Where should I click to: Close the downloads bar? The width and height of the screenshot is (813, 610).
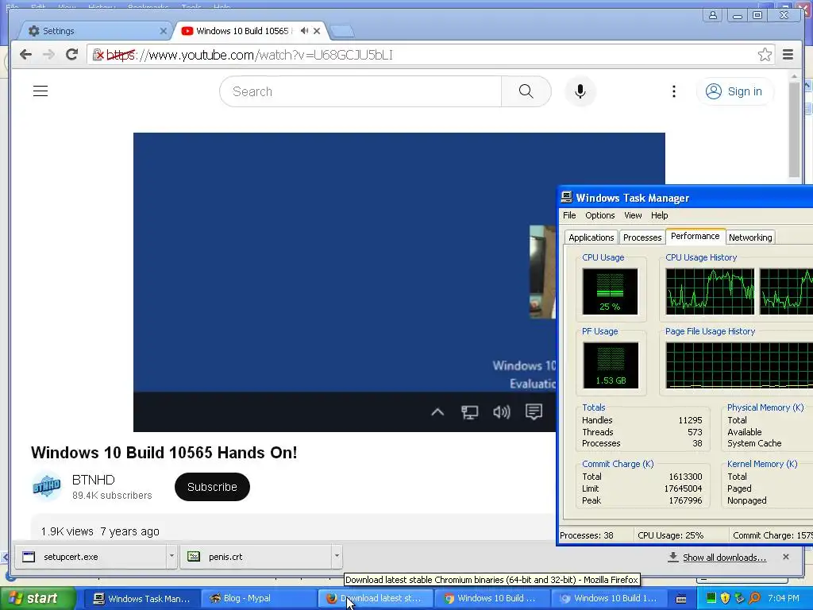point(785,557)
